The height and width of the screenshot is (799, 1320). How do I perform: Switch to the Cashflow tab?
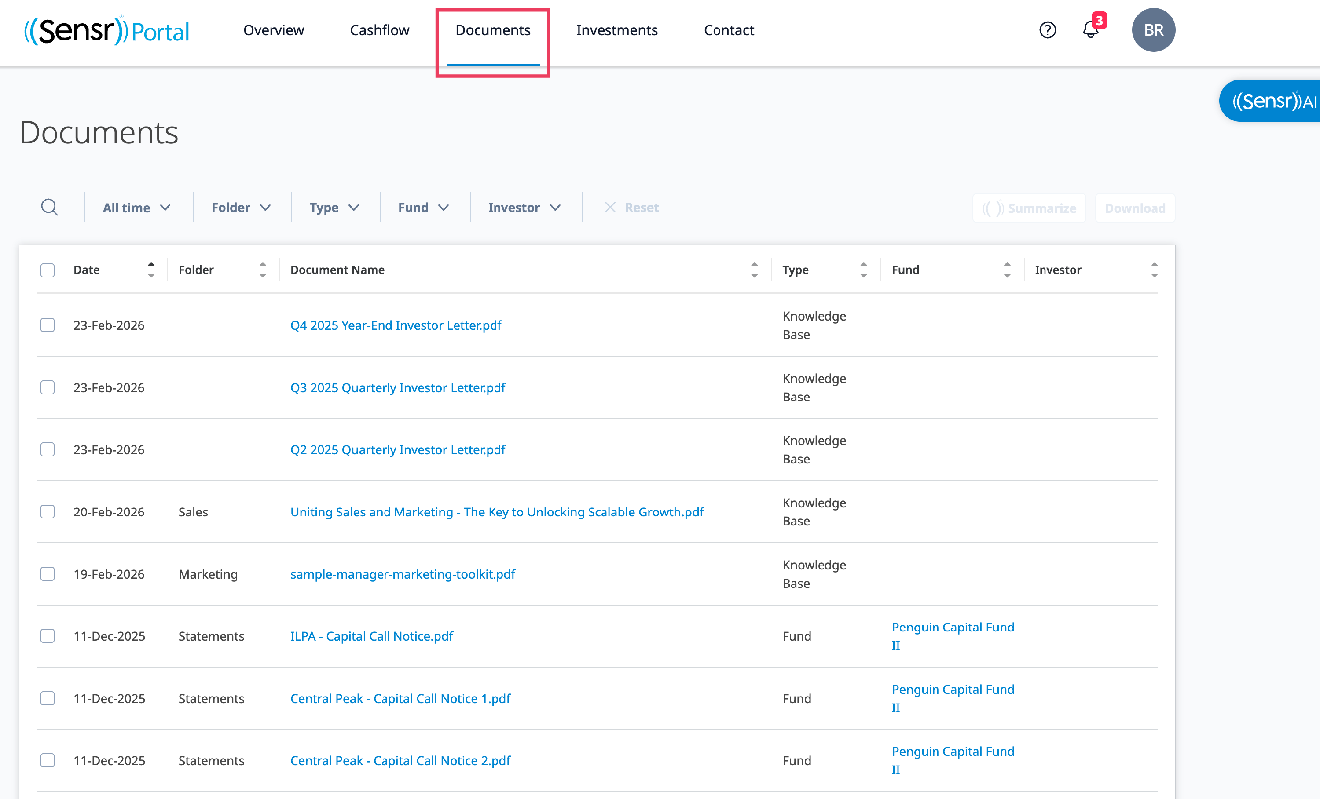(379, 30)
